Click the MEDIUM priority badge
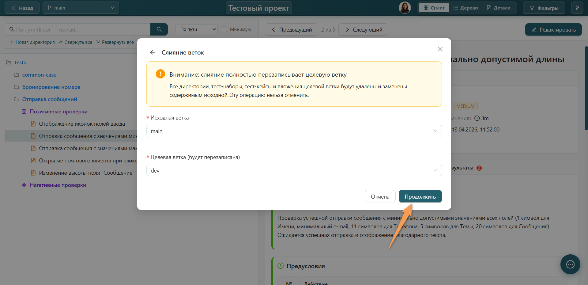Viewport: 588px width, 285px height. 465,106
